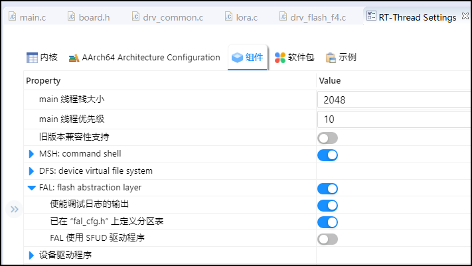Click the main.c file icon

point(13,16)
